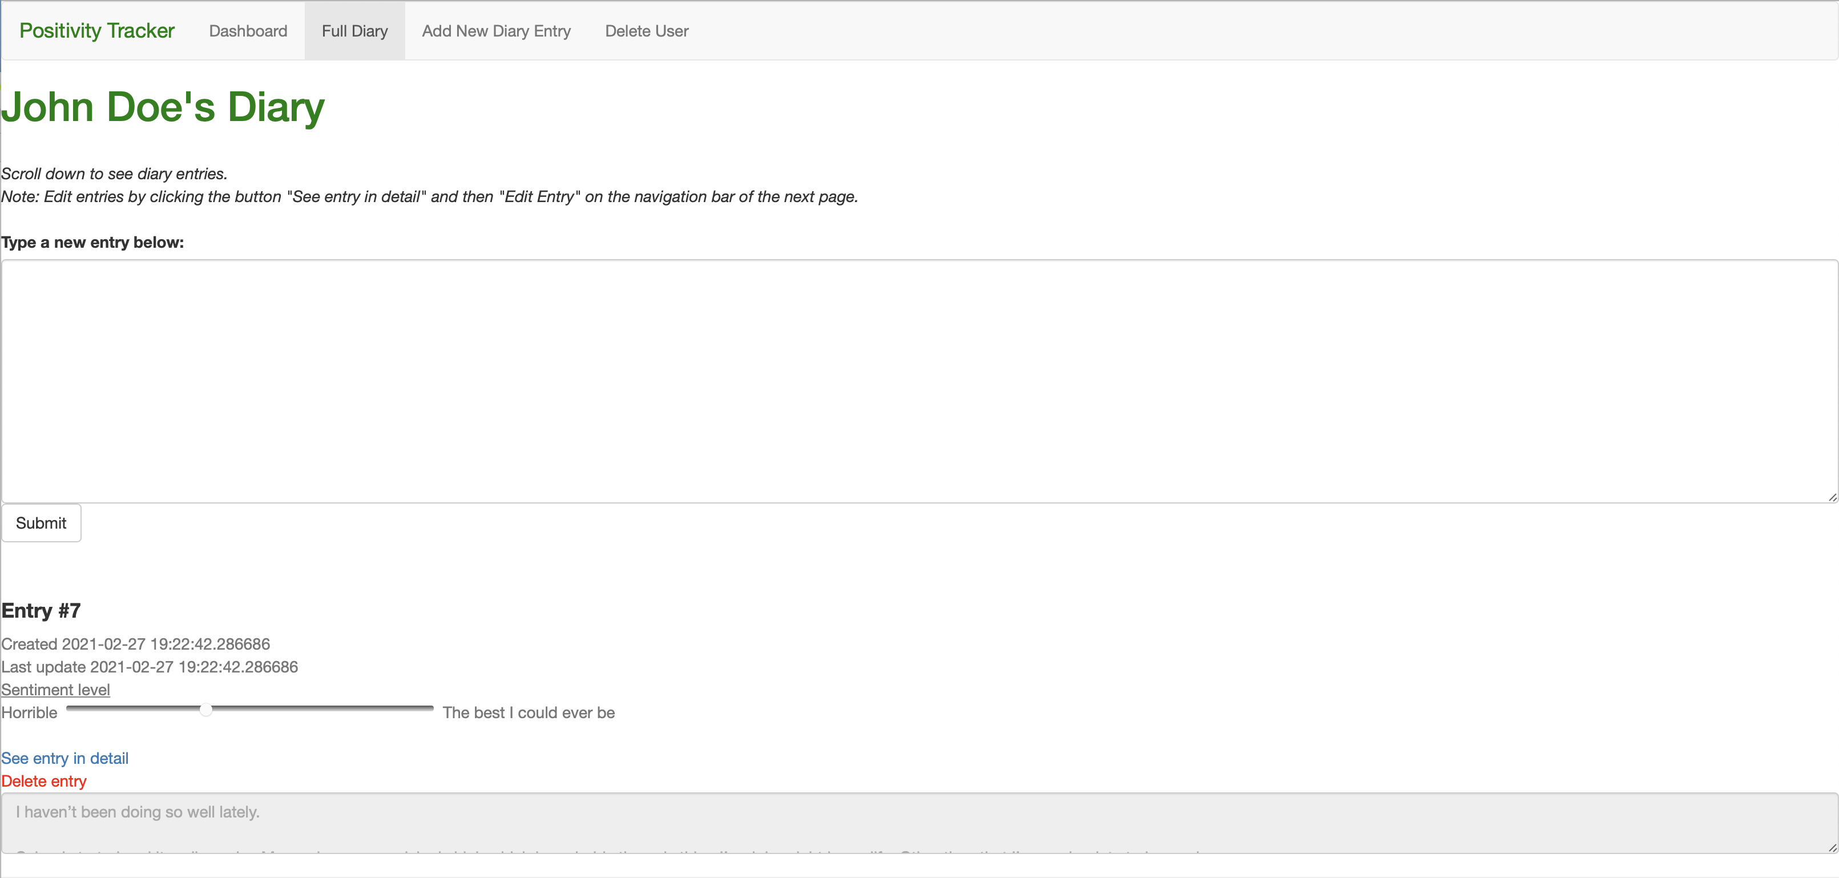This screenshot has width=1839, height=878.
Task: Click the sentiment slider thumb
Action: click(205, 709)
